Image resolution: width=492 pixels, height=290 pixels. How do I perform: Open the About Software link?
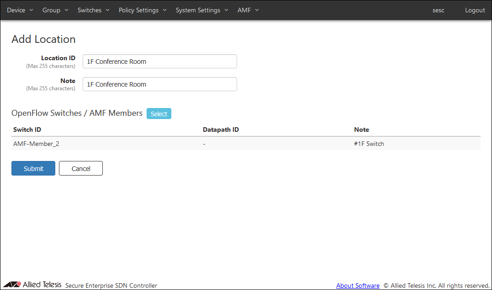click(358, 285)
